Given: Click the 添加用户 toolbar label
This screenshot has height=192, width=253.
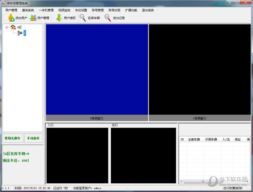Looking at the screenshot, I should (21, 18).
